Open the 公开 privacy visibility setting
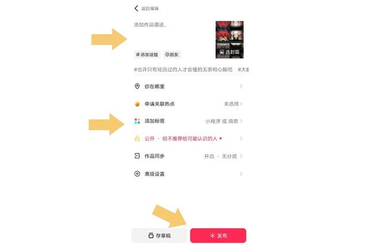Image resolution: width=368 pixels, height=245 pixels. pos(189,138)
